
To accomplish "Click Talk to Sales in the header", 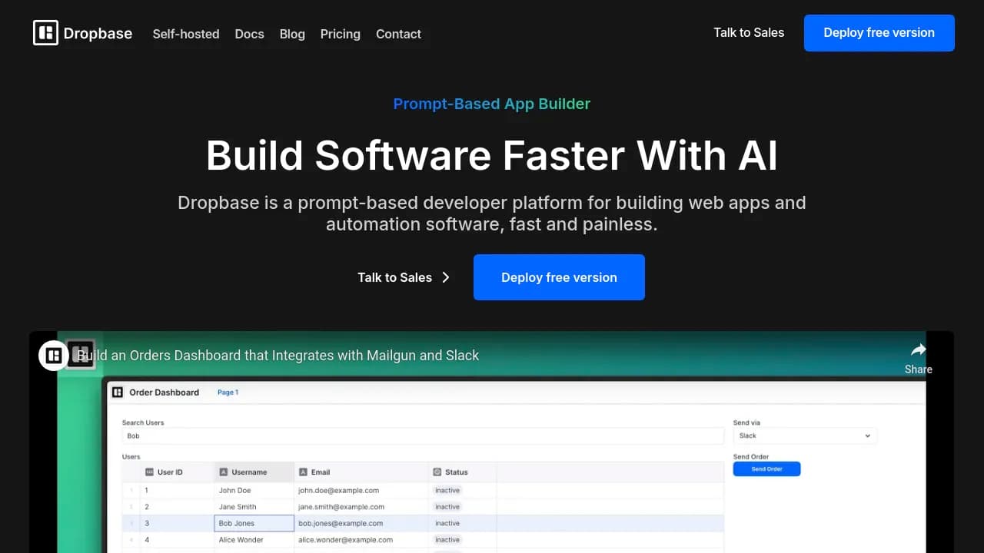I will pos(749,32).
